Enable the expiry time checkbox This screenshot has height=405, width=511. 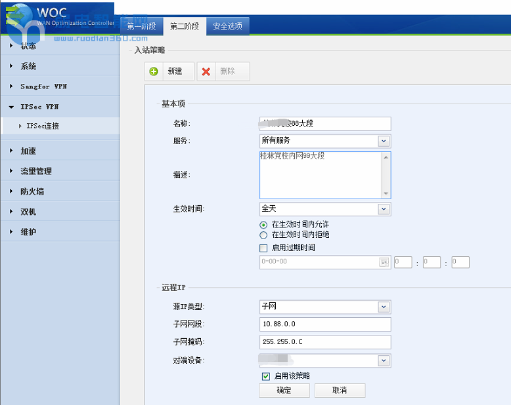point(264,248)
